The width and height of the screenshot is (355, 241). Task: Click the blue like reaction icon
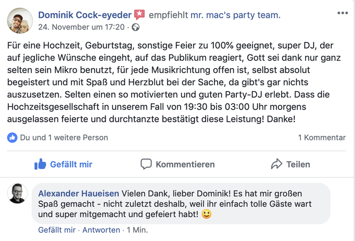12,137
